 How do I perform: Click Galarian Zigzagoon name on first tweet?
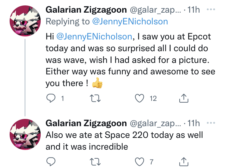click(x=86, y=10)
